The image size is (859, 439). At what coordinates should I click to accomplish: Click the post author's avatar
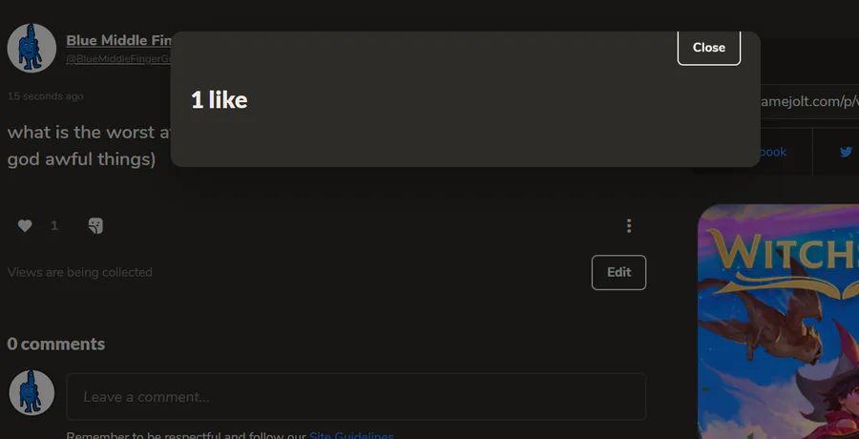pyautogui.click(x=31, y=48)
